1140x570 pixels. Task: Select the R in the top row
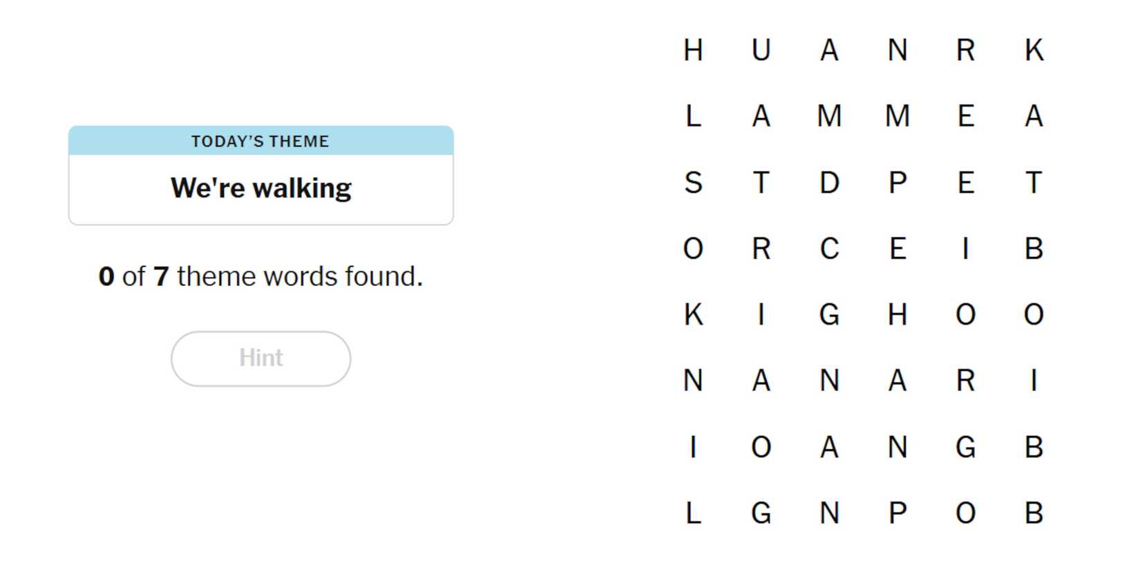point(965,50)
